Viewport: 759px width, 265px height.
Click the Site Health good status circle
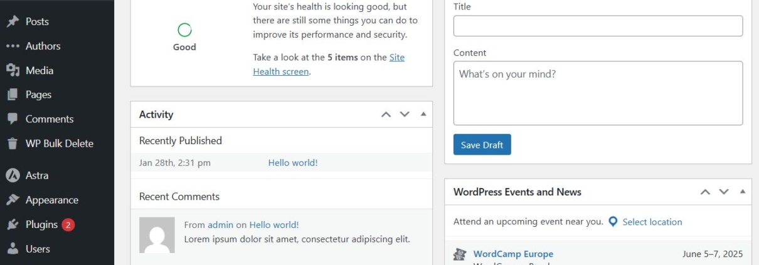coord(184,29)
